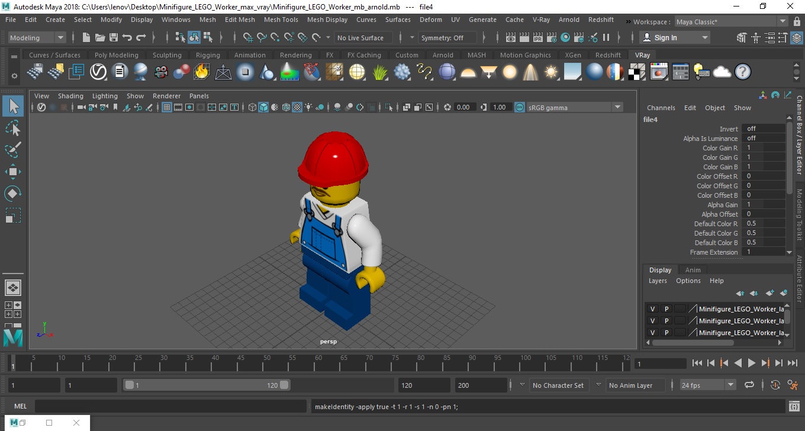Create a V-Ray dome light from shelf
Screen dimensions: 805x431
pyautogui.click(x=468, y=72)
